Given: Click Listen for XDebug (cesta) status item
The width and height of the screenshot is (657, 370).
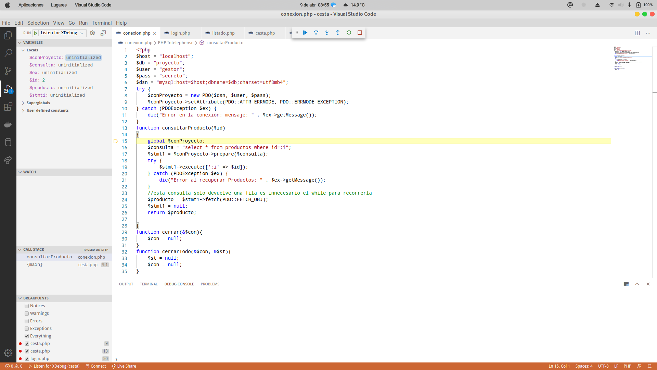Looking at the screenshot, I should tap(54, 366).
